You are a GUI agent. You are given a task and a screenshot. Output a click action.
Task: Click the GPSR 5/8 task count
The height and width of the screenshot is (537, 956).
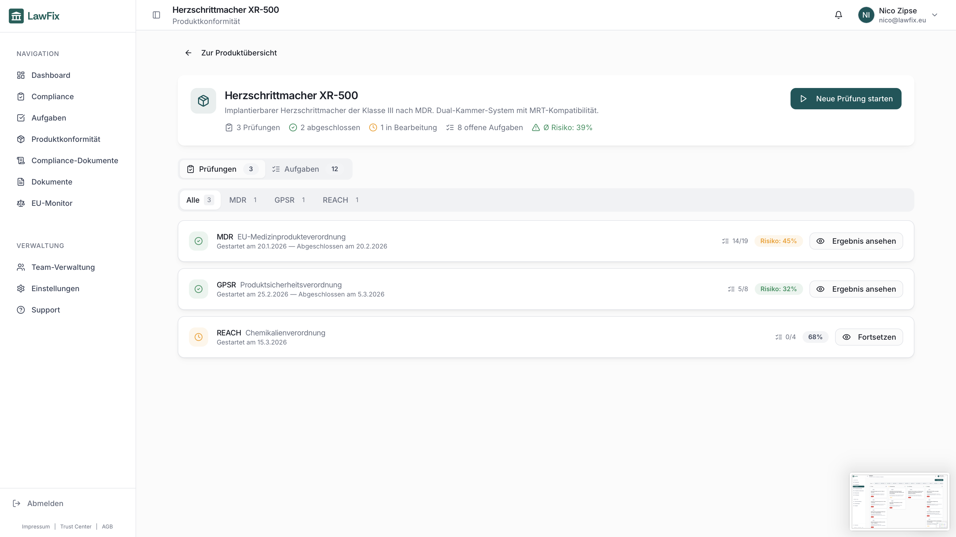[x=738, y=289]
